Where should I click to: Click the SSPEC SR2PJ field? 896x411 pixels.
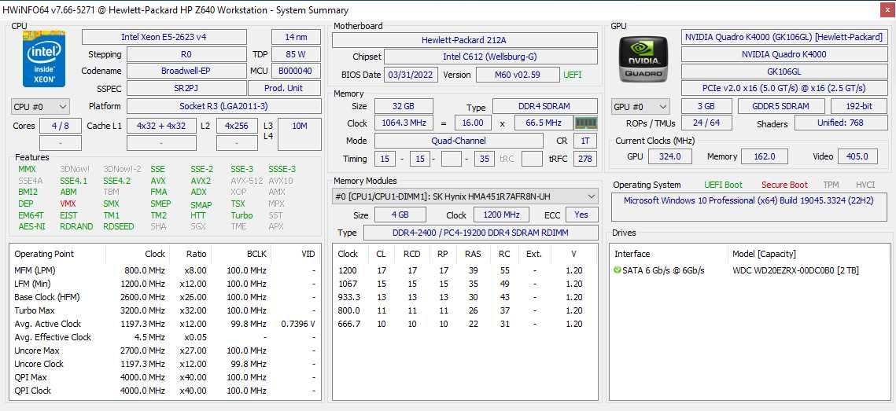point(186,88)
